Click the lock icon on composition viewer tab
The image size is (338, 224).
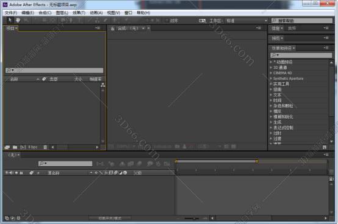[x=112, y=29]
